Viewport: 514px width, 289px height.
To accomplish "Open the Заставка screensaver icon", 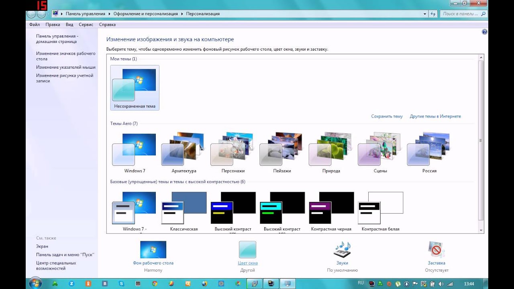I will pos(436,249).
